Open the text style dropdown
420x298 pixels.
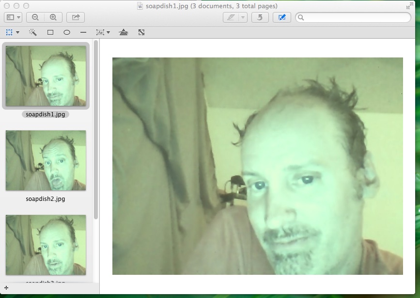(103, 32)
